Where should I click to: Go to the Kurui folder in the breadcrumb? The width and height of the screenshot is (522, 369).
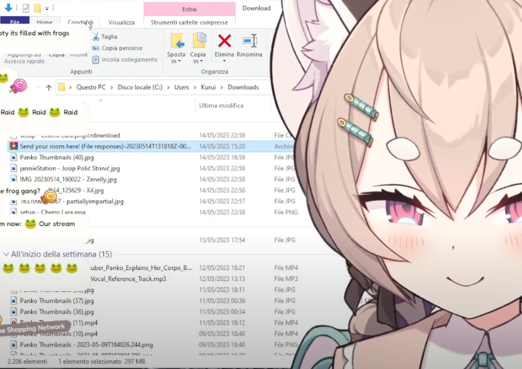208,87
